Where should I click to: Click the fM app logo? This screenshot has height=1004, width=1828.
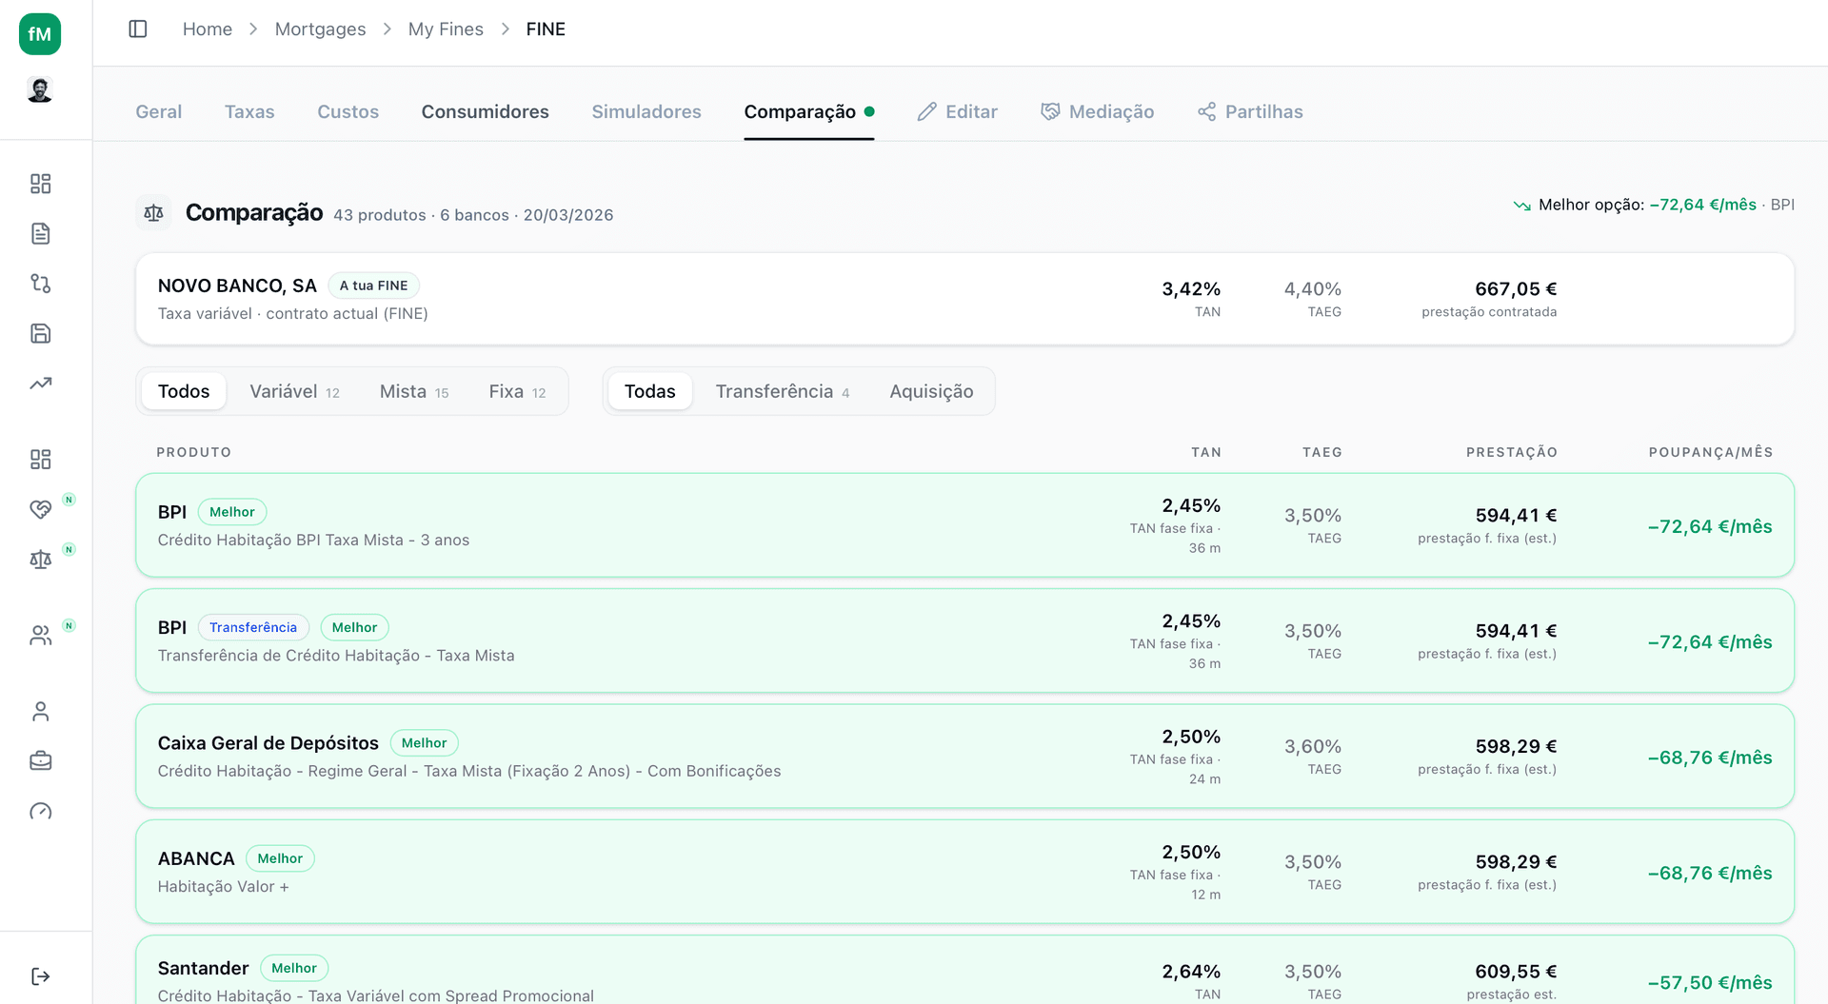(40, 34)
